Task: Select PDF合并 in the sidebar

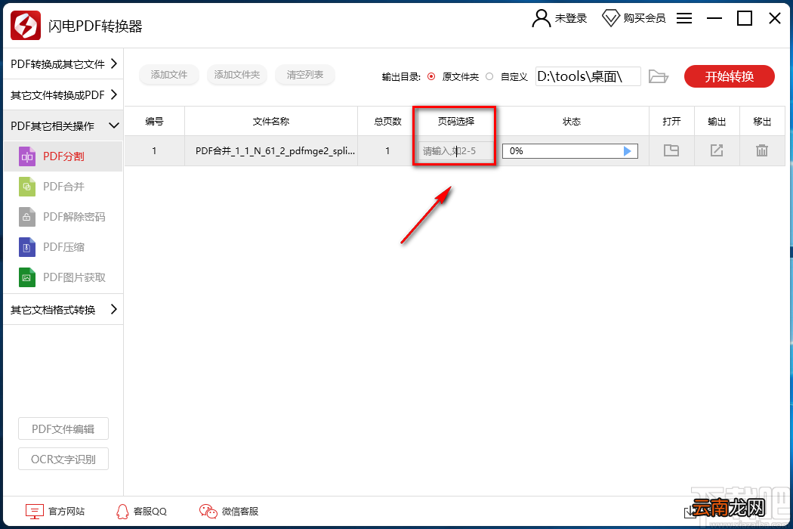Action: [x=63, y=187]
